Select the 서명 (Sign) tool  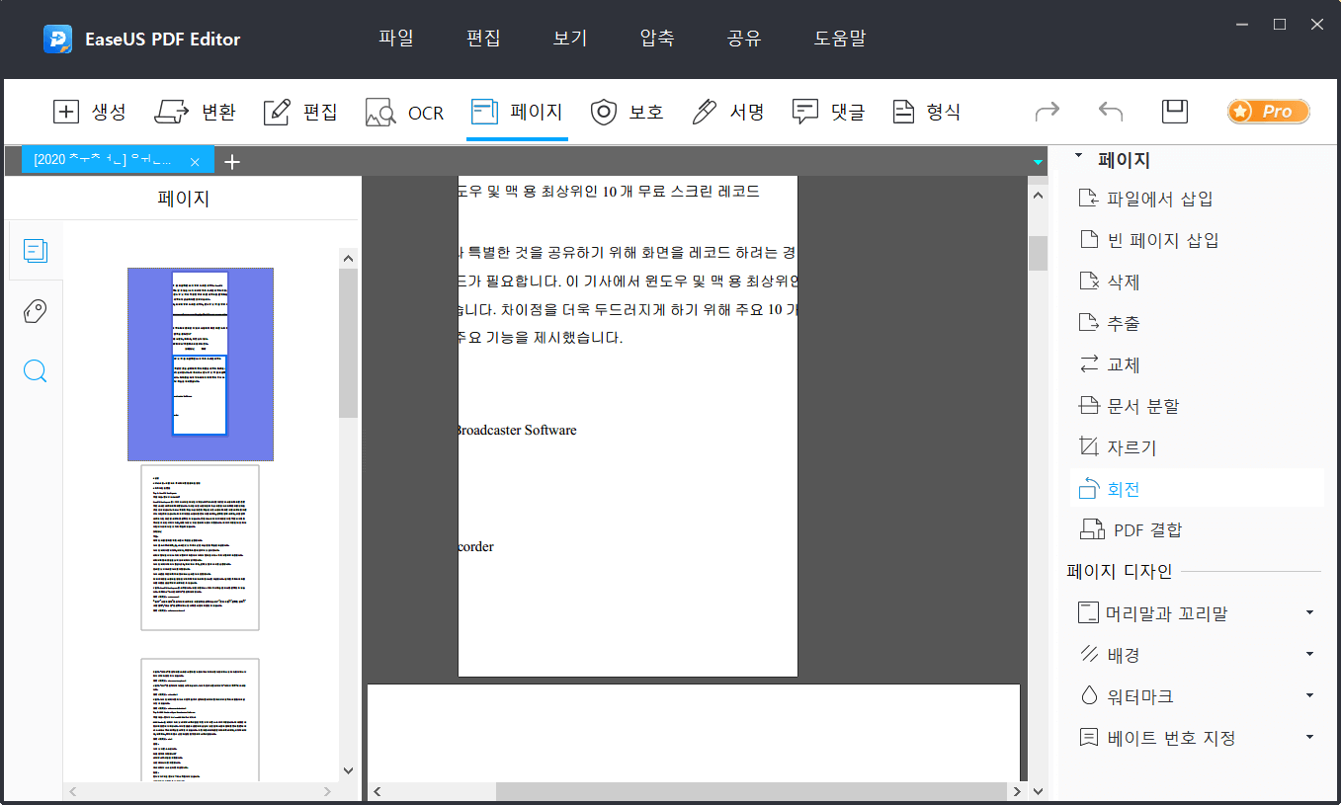pyautogui.click(x=728, y=112)
